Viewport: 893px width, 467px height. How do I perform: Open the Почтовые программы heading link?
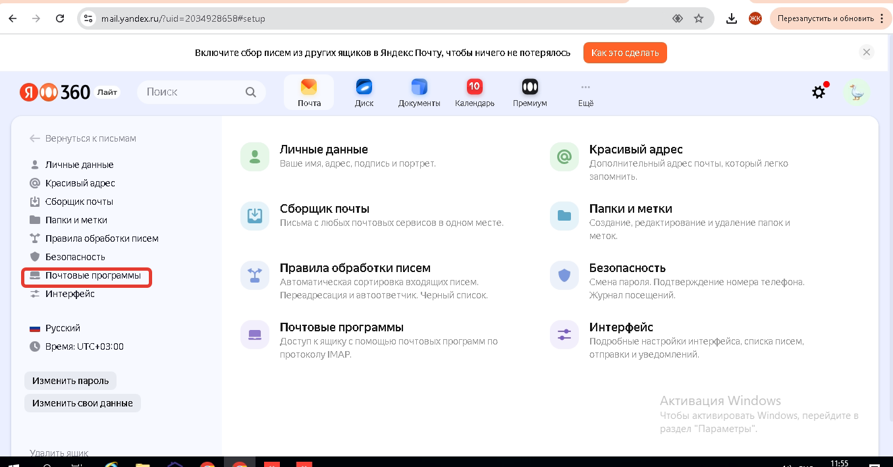342,327
